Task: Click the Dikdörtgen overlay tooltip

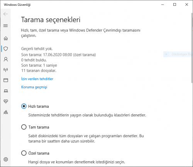Action: coord(178,54)
